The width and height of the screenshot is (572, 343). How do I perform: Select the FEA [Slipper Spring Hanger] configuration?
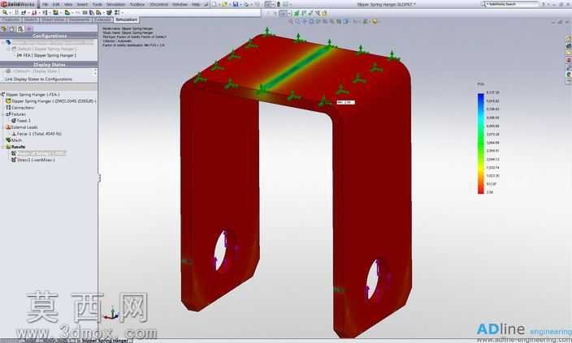tap(50, 55)
